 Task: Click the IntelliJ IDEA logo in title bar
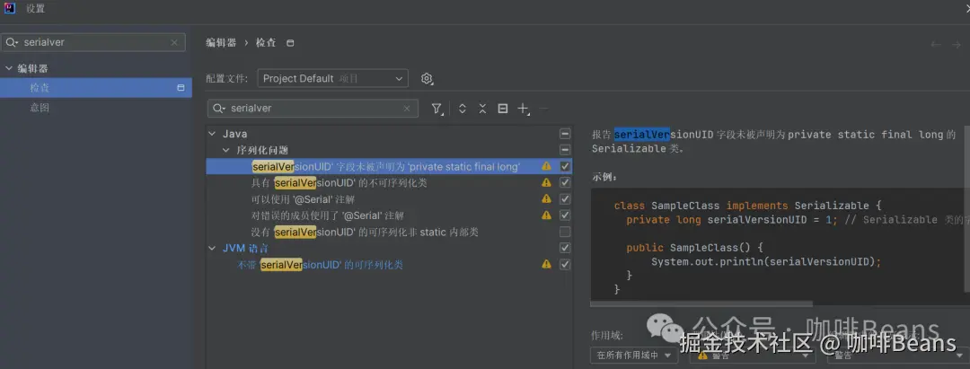[9, 8]
